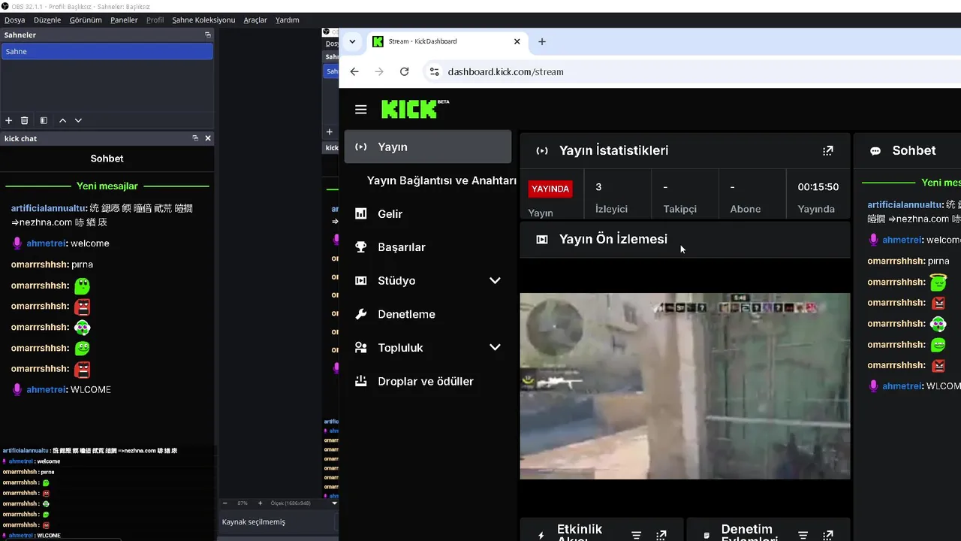Click omarrrshhsh username next to pırna message

click(x=40, y=264)
